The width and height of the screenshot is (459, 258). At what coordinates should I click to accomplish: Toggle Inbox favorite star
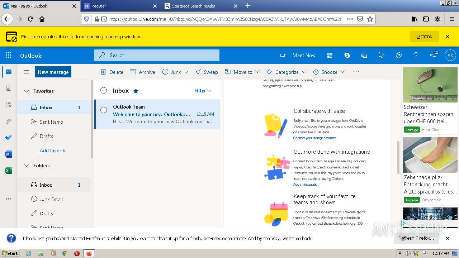point(136,91)
